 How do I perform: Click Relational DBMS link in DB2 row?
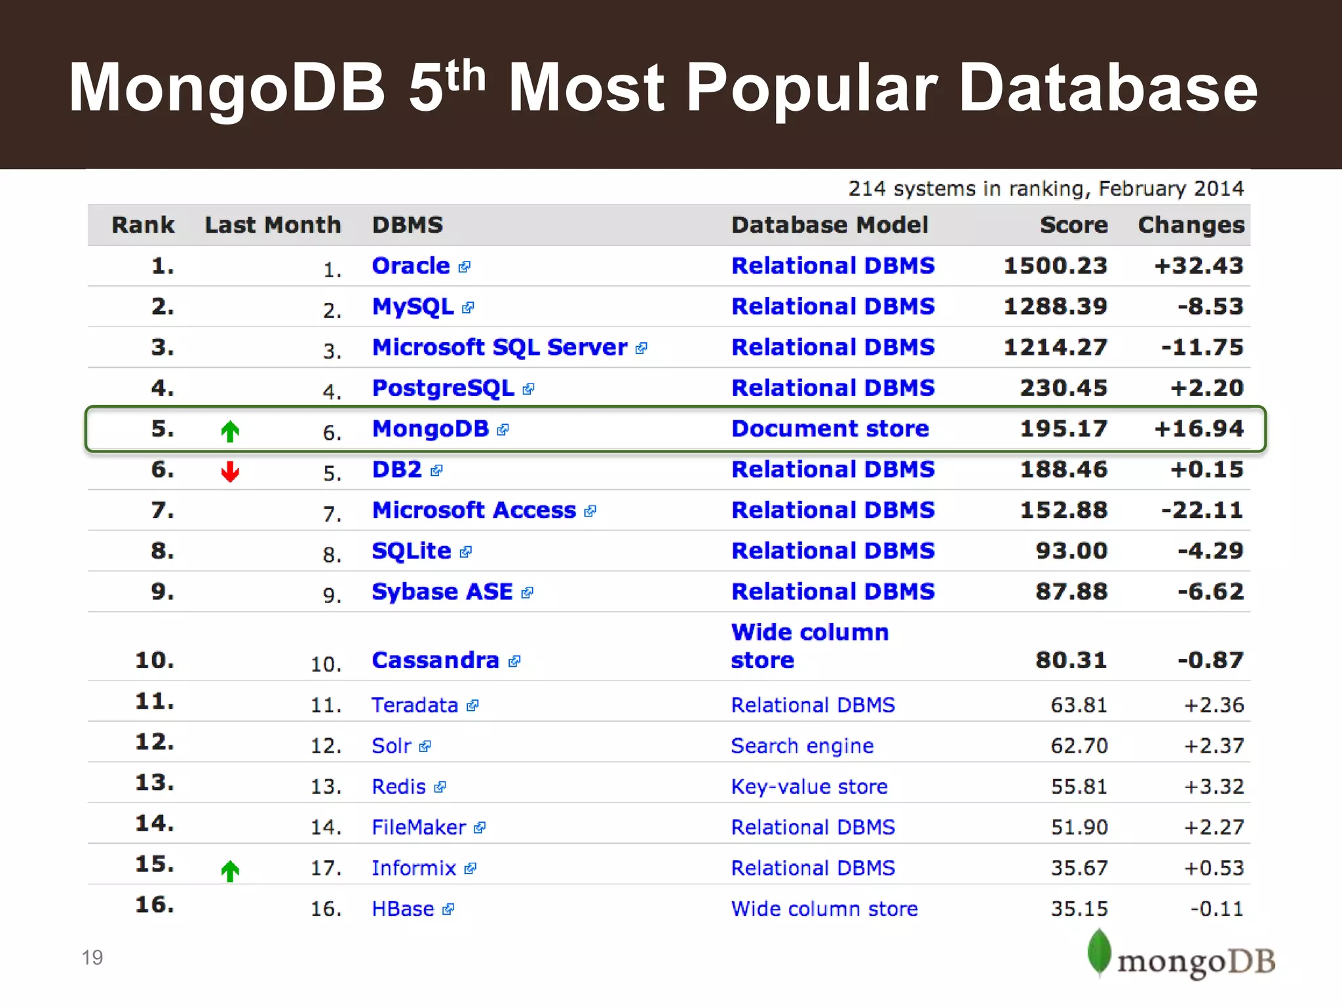[833, 469]
